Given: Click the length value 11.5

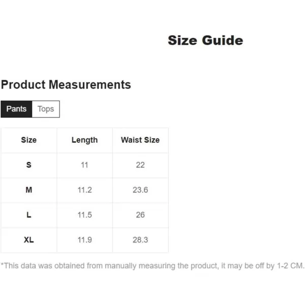Looking at the screenshot, I should [x=84, y=215].
